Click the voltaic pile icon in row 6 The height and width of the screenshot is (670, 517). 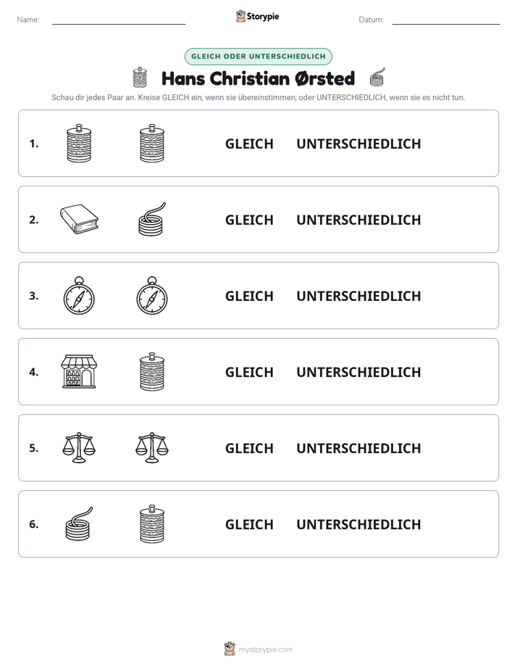click(x=152, y=524)
